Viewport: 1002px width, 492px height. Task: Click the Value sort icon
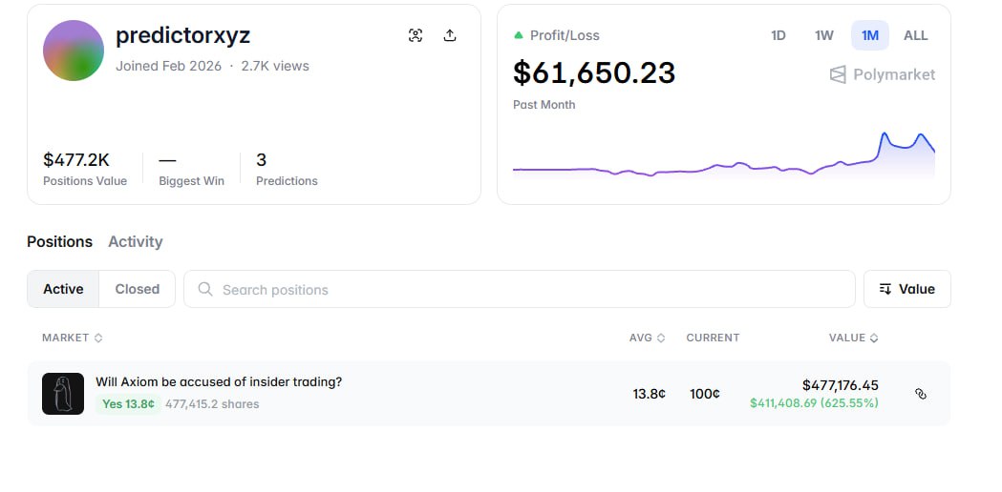pyautogui.click(x=885, y=289)
